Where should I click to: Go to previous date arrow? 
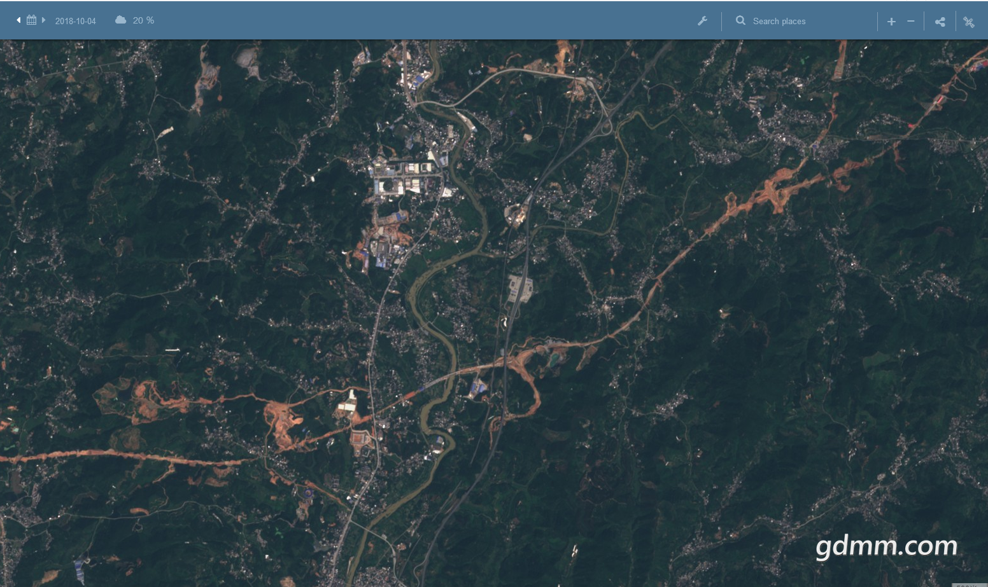pyautogui.click(x=18, y=20)
